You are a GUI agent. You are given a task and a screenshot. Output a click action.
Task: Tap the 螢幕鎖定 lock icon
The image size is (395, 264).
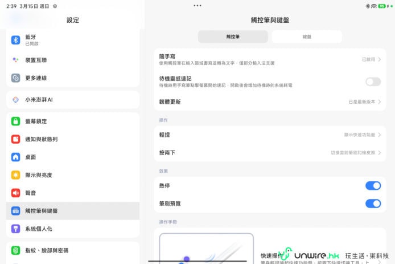tap(16, 121)
